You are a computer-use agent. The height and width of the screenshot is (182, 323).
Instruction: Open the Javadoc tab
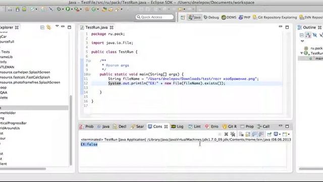click(103, 126)
